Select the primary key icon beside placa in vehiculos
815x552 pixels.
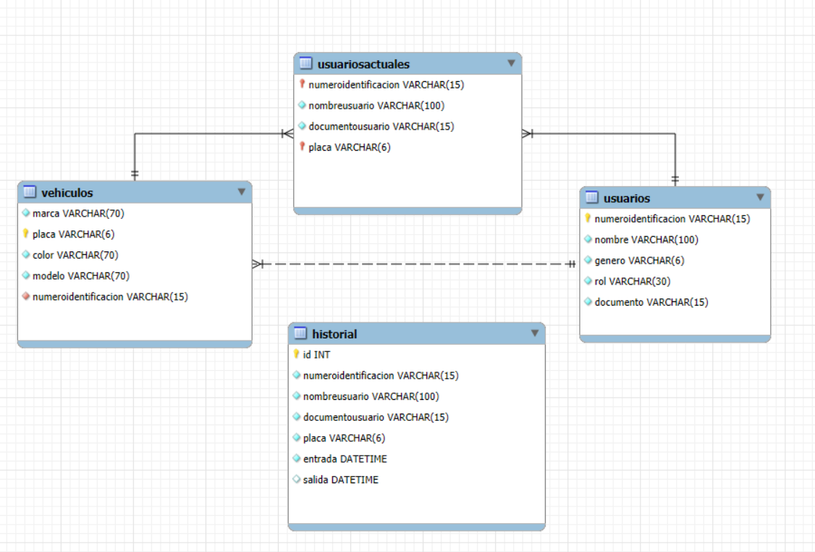(27, 234)
